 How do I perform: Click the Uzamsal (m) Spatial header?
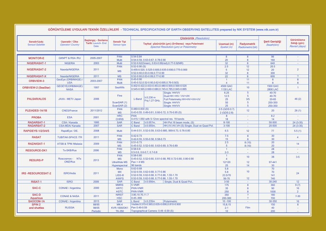click(x=226, y=45)
